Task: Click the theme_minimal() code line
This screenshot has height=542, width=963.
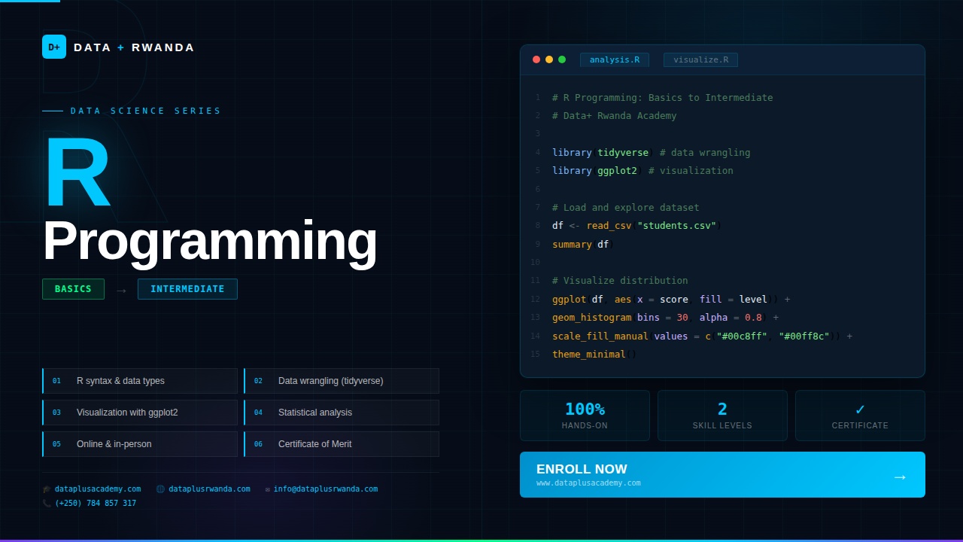Action: pyautogui.click(x=594, y=355)
